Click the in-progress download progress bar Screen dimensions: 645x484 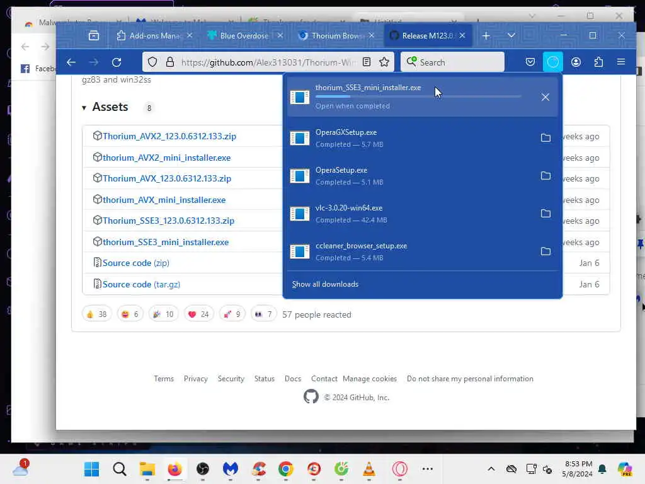point(418,96)
